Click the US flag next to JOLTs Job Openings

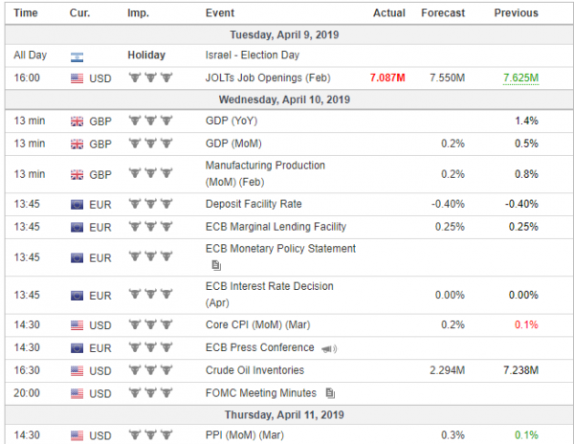[77, 78]
